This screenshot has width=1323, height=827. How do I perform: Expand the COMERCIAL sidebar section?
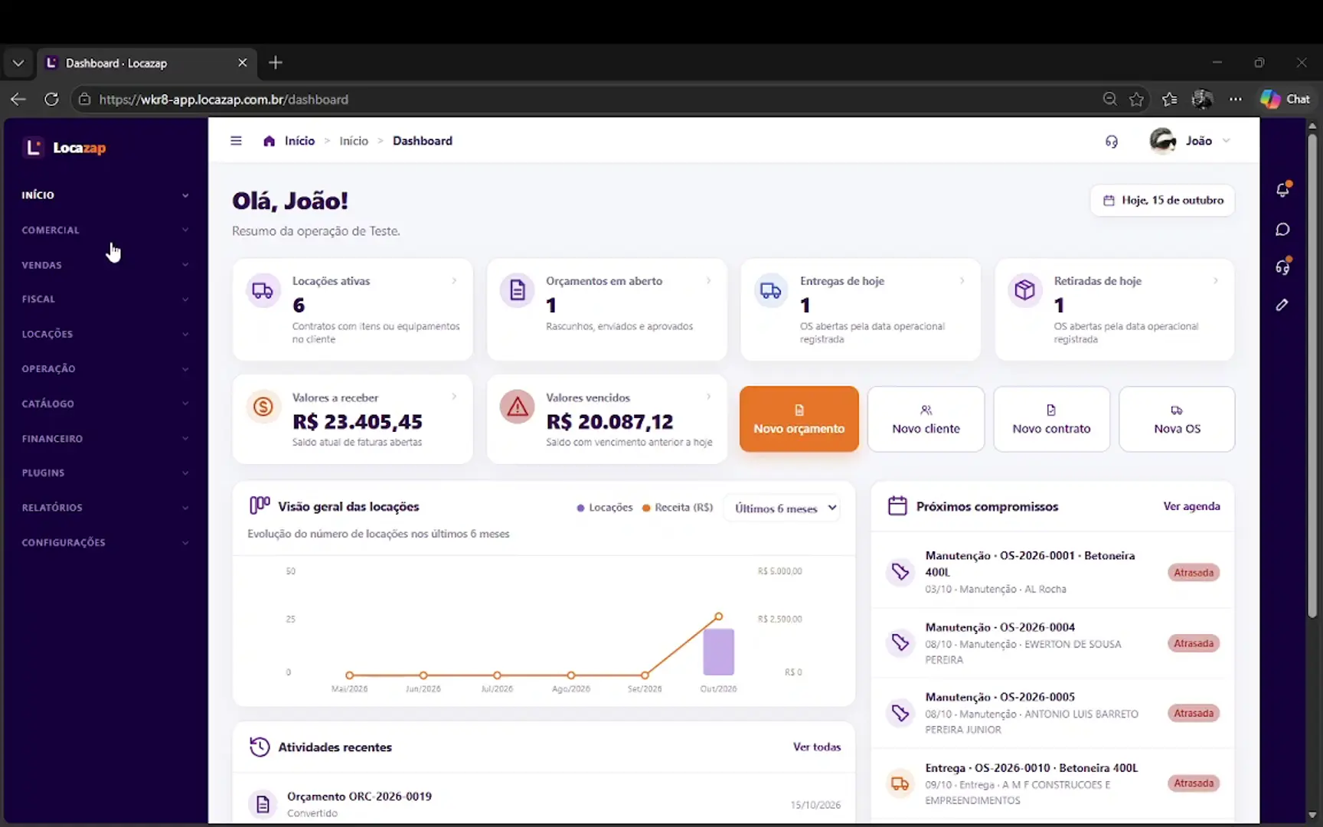(x=105, y=230)
